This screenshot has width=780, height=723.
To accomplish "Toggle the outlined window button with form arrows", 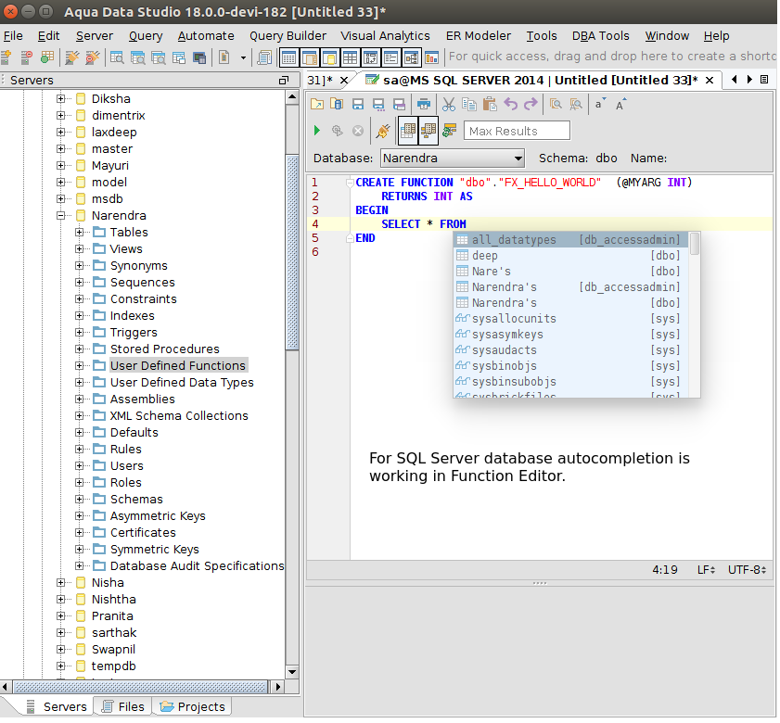I will coord(371,57).
